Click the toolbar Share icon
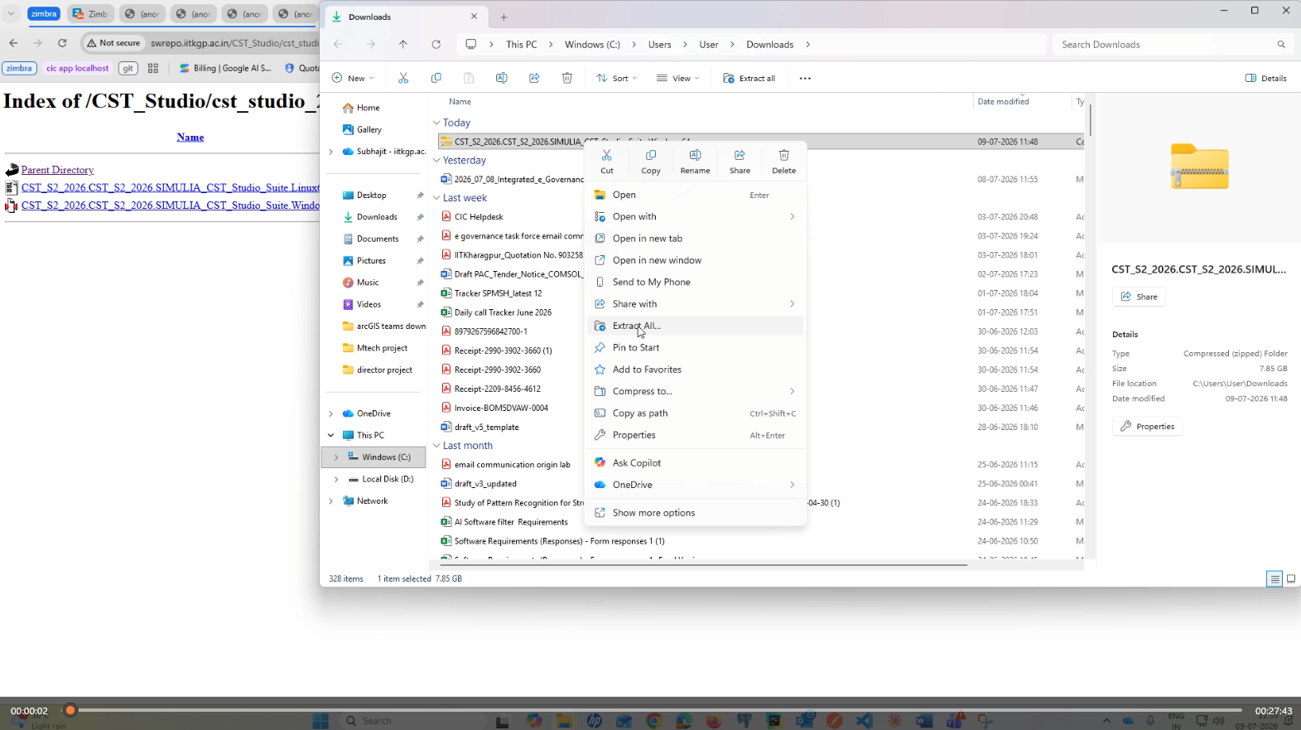 (x=534, y=78)
